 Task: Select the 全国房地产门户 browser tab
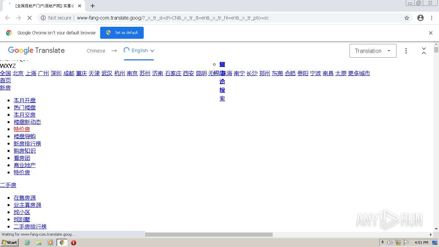point(44,6)
